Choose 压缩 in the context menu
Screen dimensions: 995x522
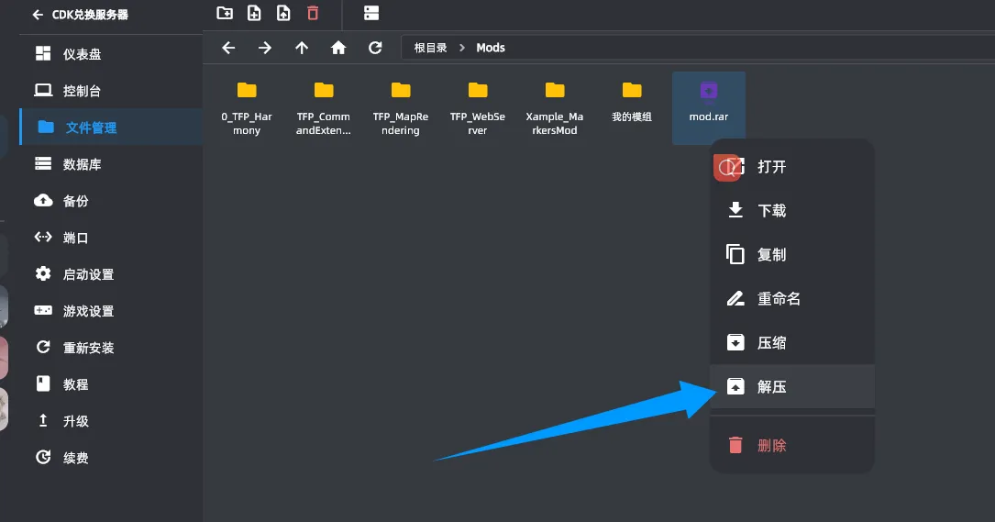[792, 343]
